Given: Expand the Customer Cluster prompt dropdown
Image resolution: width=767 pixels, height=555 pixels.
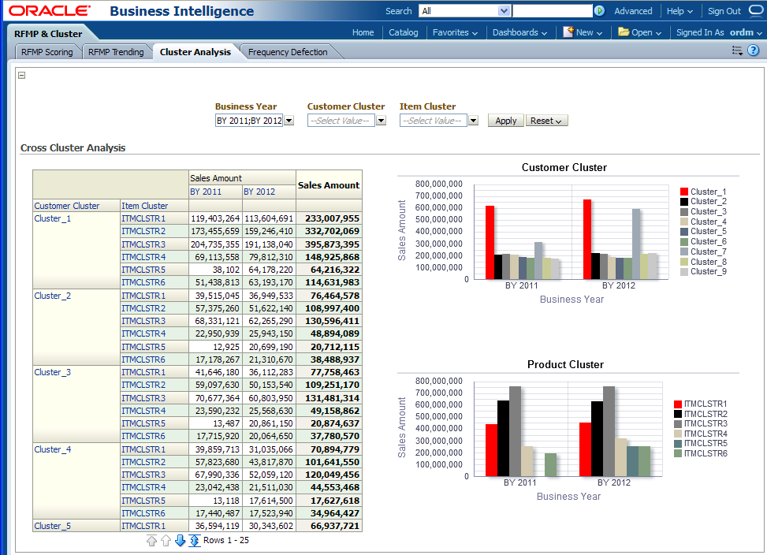Looking at the screenshot, I should (381, 121).
